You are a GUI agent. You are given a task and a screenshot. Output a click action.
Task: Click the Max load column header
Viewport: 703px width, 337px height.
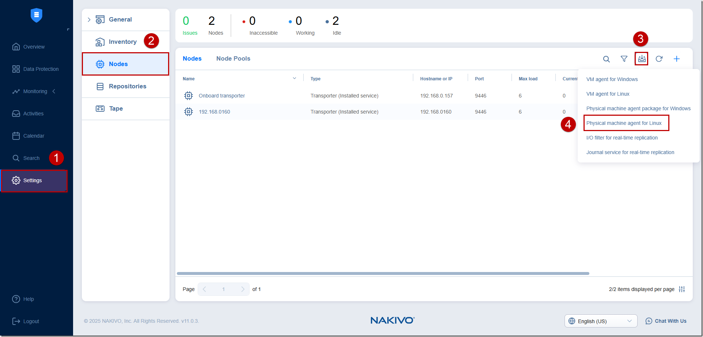coord(528,79)
